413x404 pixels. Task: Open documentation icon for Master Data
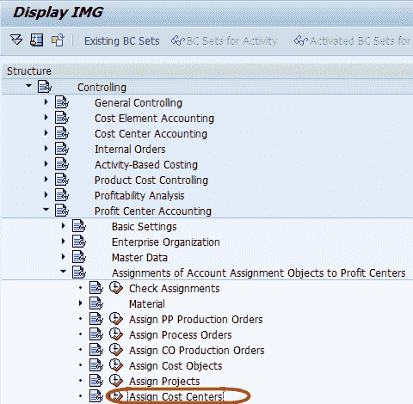click(79, 257)
